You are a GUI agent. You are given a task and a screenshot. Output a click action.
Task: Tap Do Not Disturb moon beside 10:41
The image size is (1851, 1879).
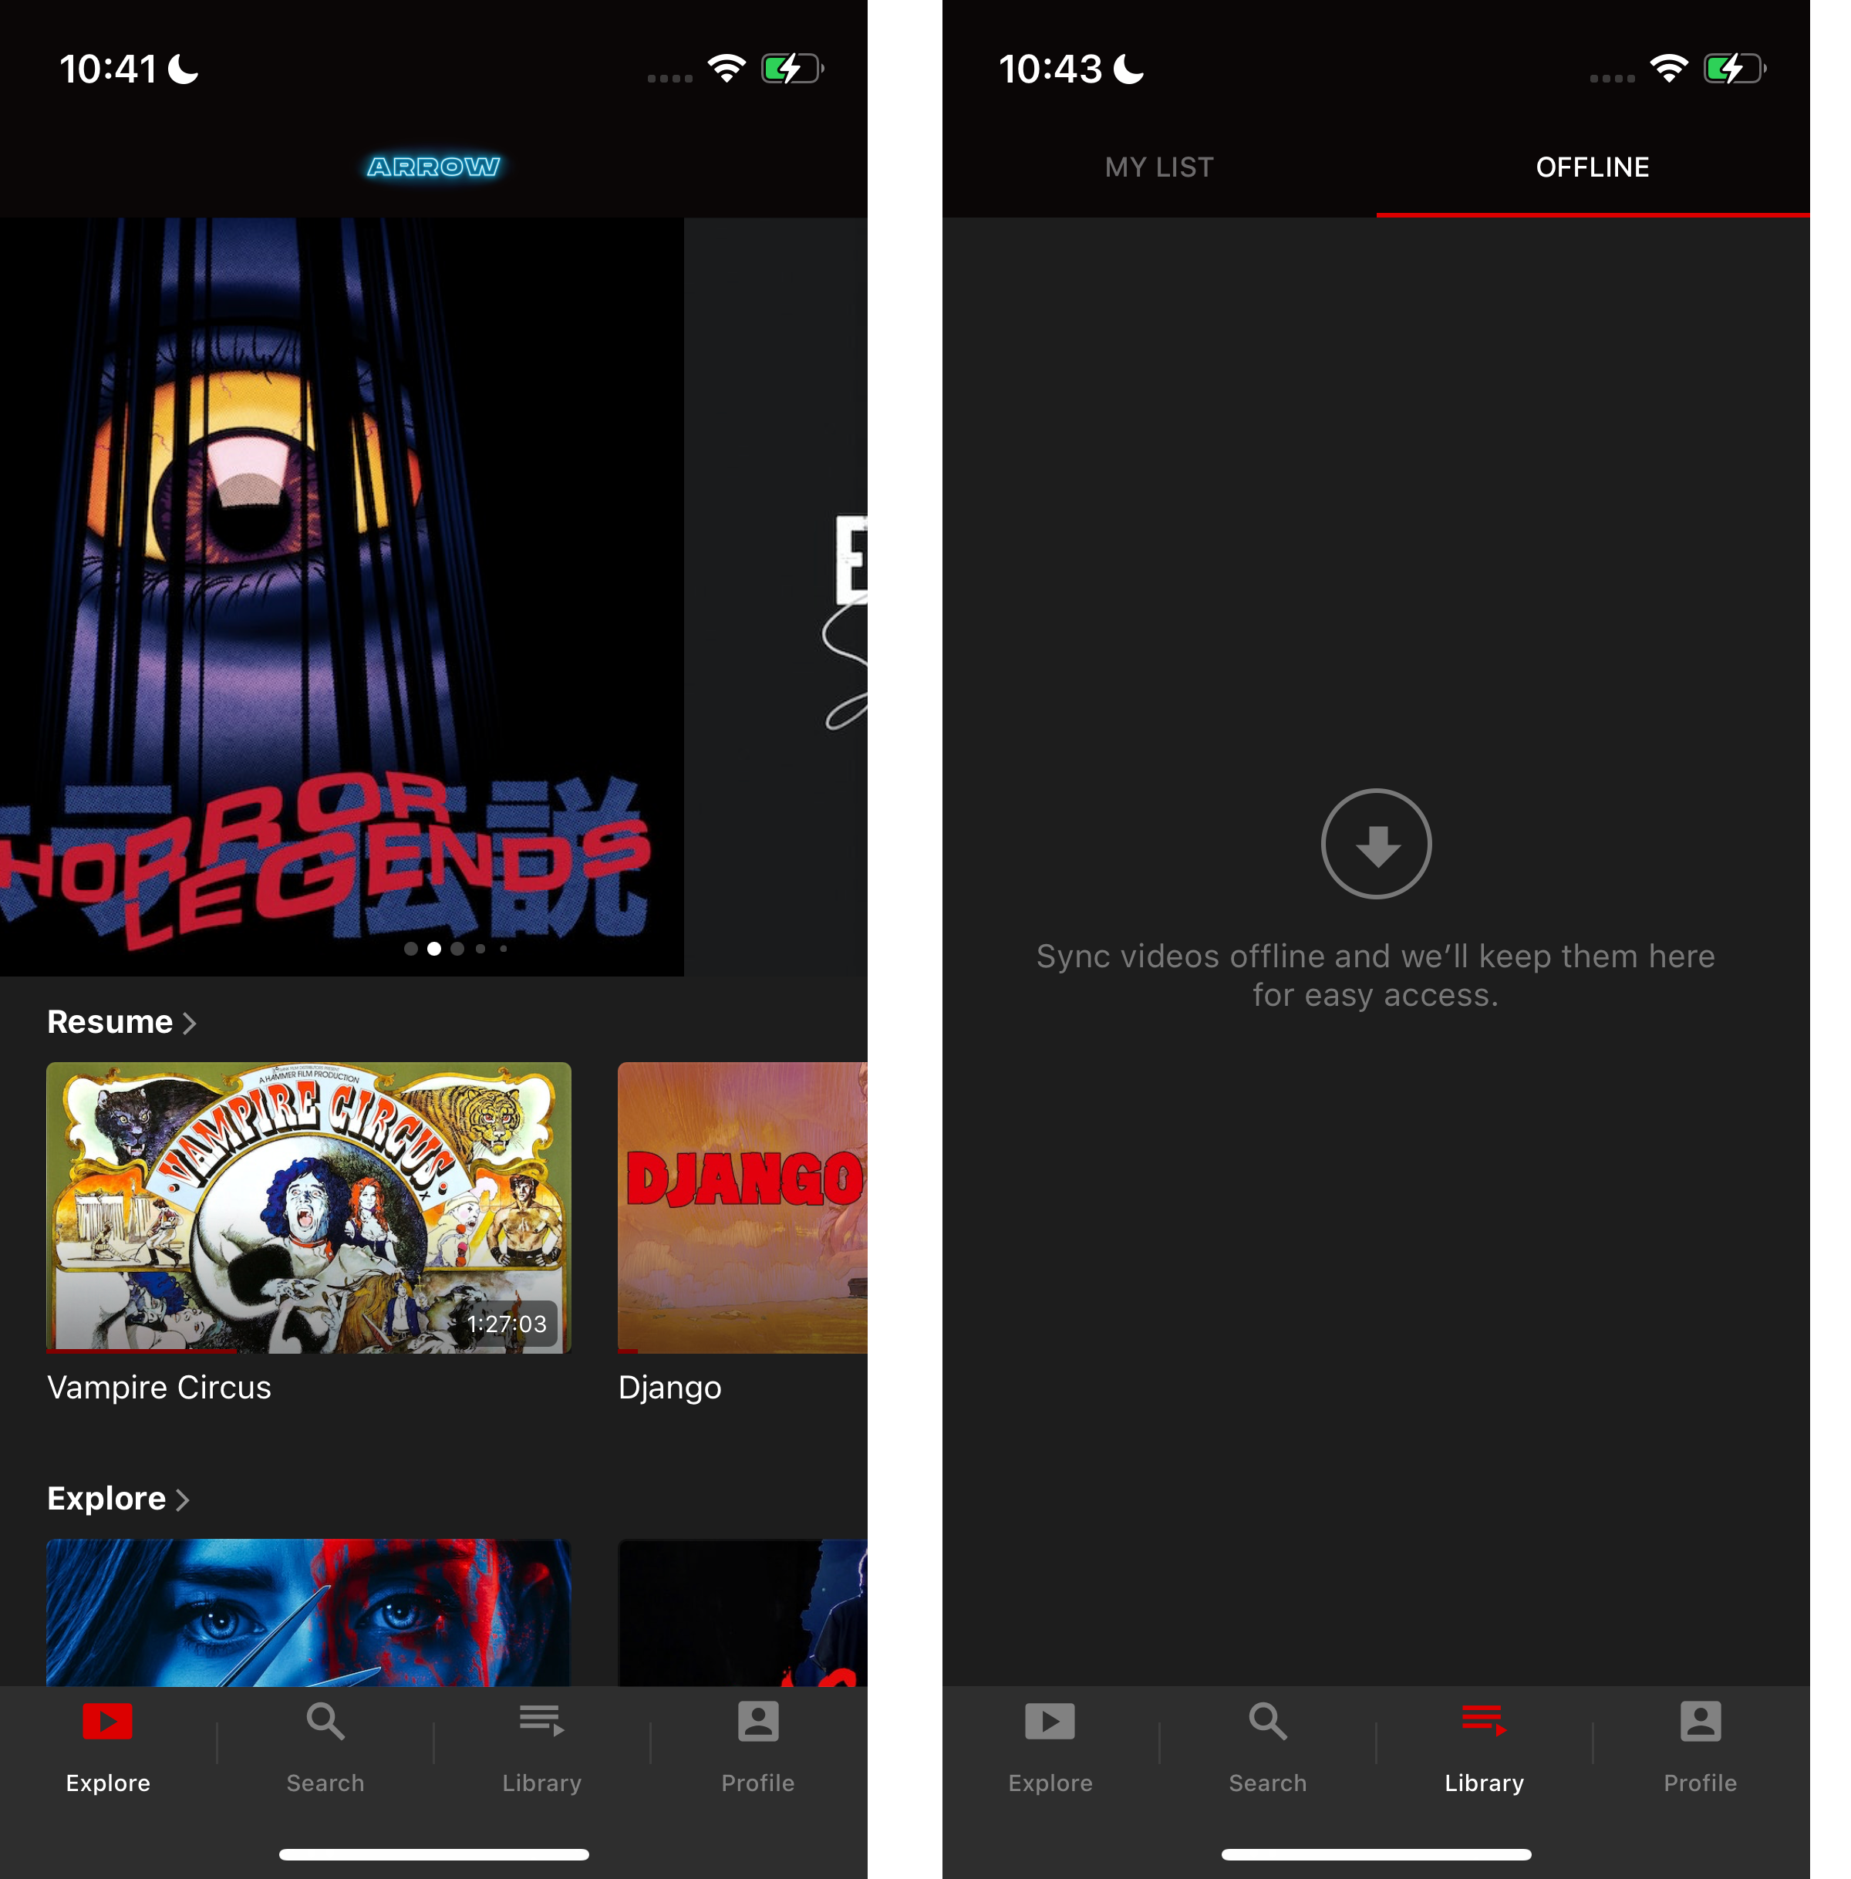[x=183, y=68]
